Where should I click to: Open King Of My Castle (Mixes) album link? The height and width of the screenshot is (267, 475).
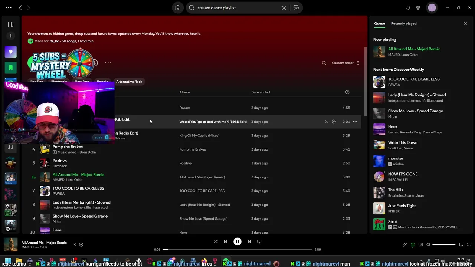coord(199,136)
